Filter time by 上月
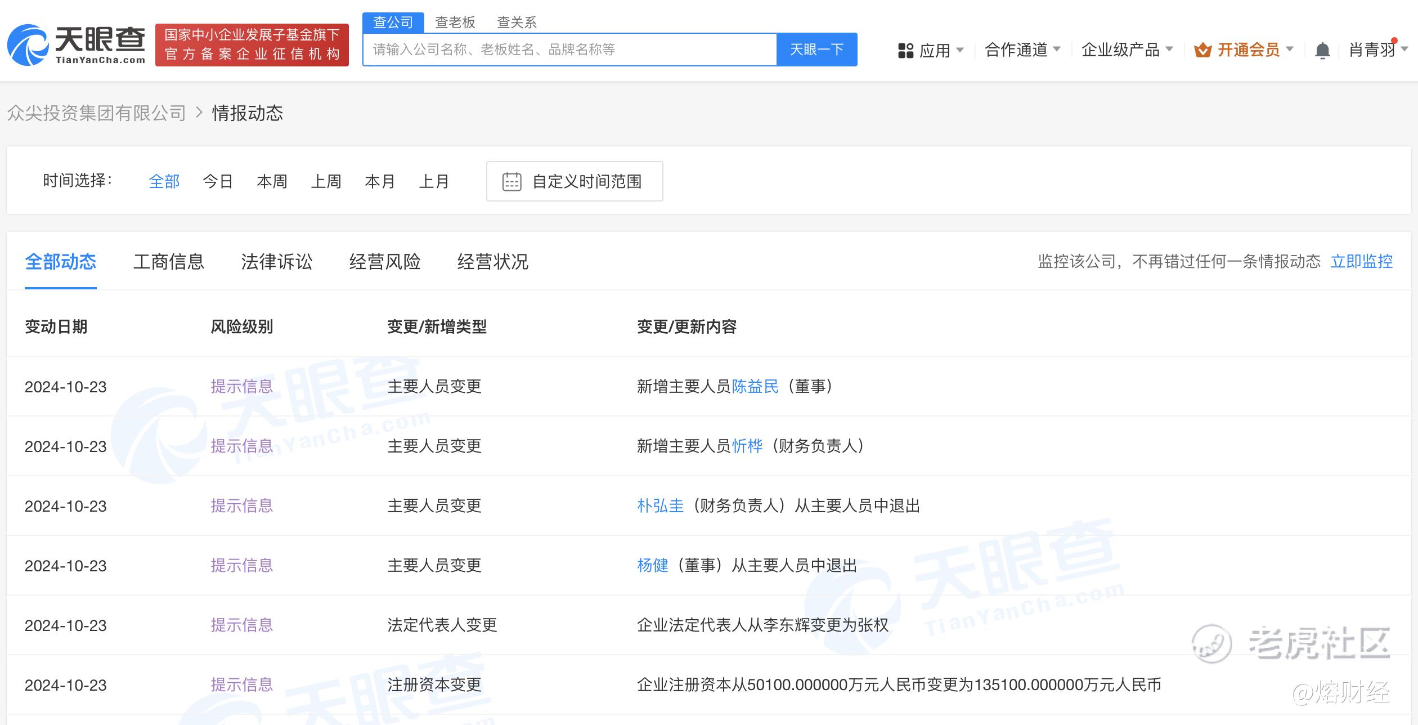This screenshot has width=1418, height=725. coord(434,181)
